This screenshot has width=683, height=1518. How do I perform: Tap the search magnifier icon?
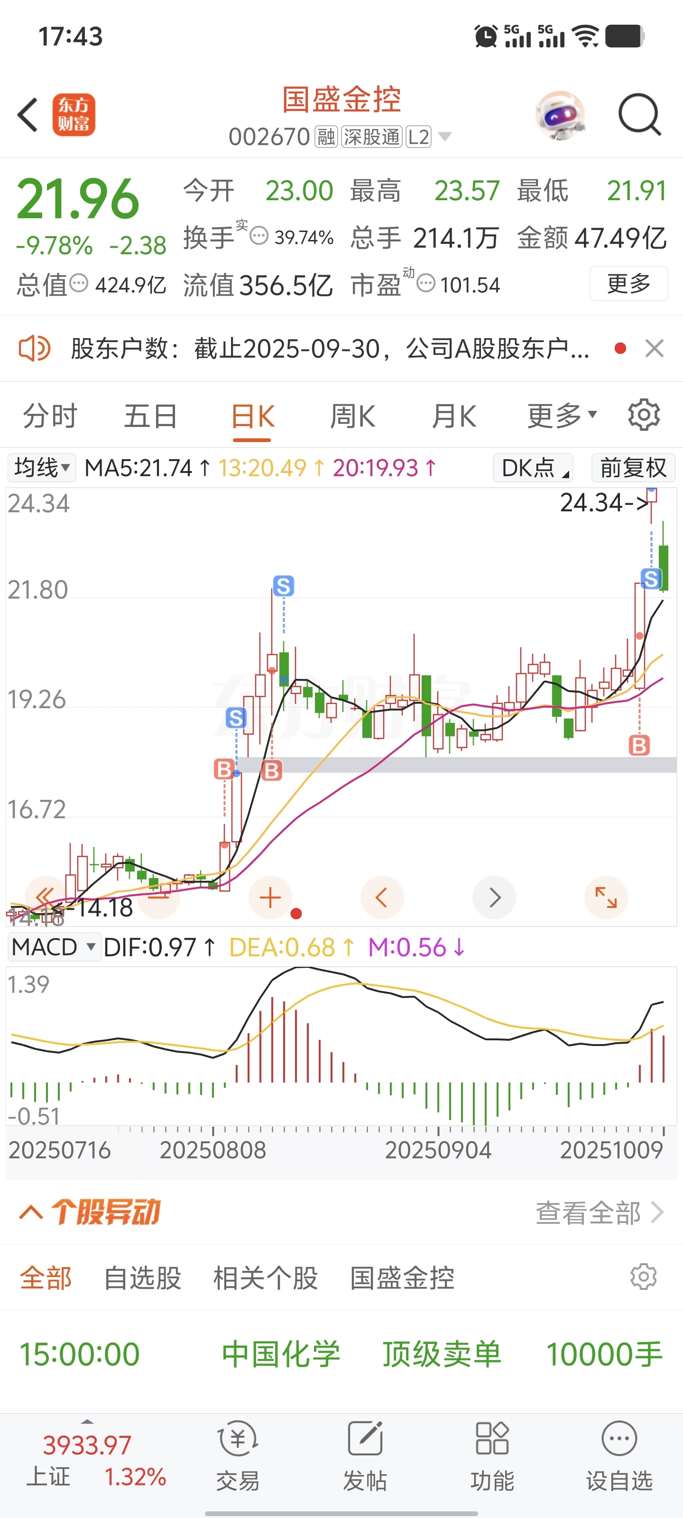click(639, 115)
